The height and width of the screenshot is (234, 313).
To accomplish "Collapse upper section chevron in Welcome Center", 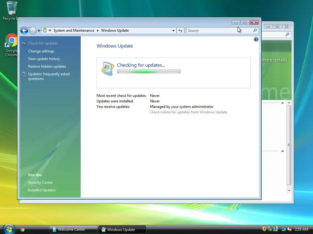I will [282, 103].
